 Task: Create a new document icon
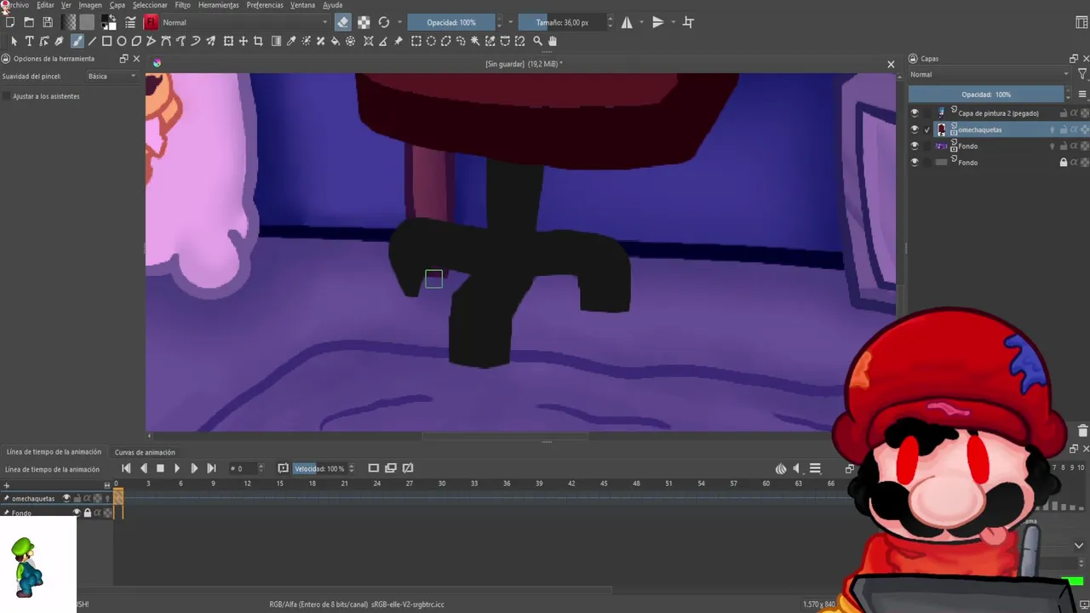pos(10,22)
